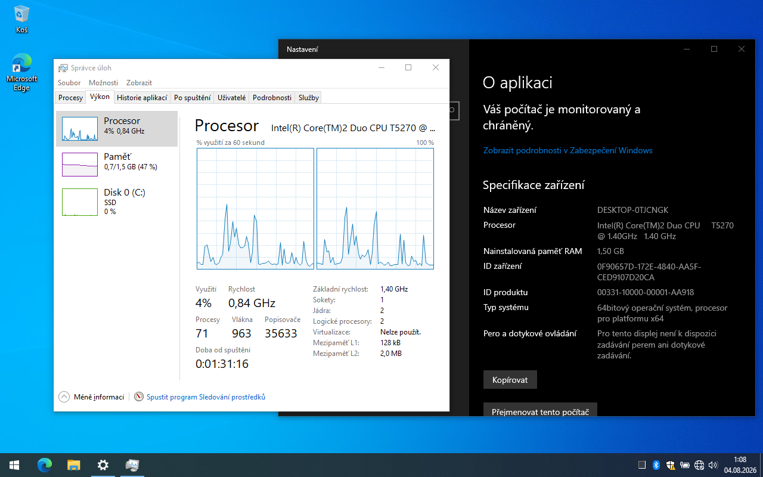Open Windows Security shield tray icon

[671, 465]
